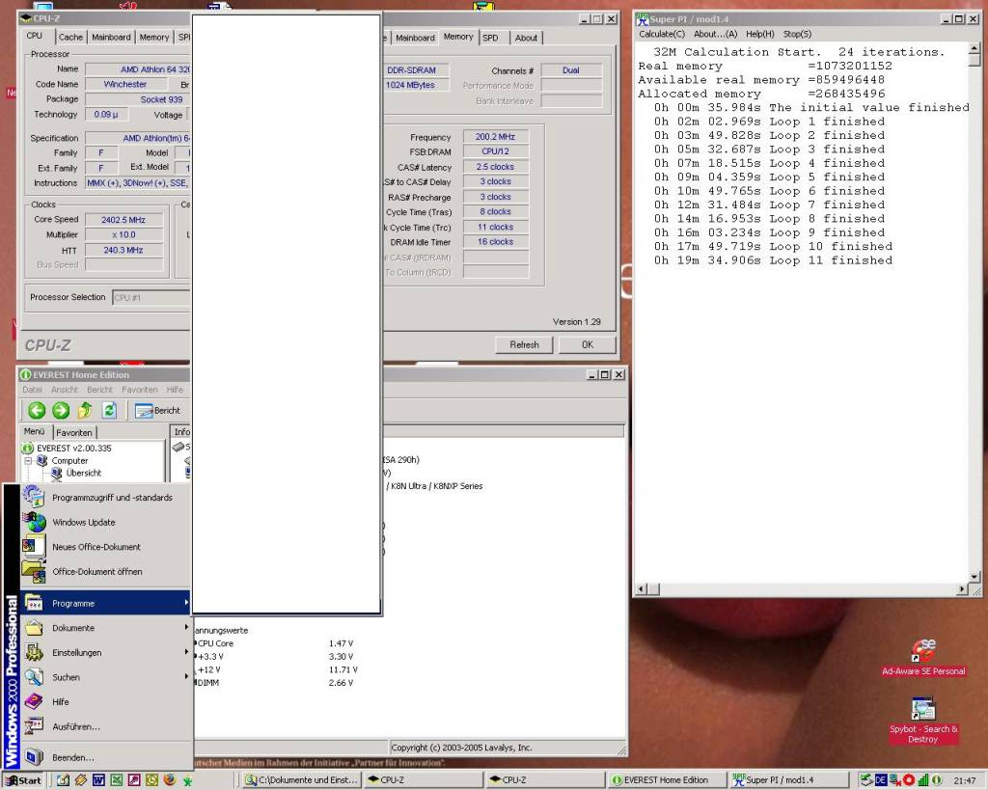Switch to the Cache tab in CPU-Z

pos(70,38)
